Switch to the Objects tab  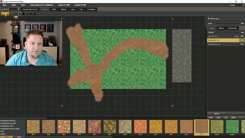(x=64, y=9)
